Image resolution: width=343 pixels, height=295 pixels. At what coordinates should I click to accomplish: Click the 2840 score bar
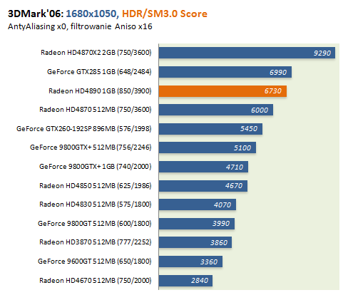click(185, 281)
